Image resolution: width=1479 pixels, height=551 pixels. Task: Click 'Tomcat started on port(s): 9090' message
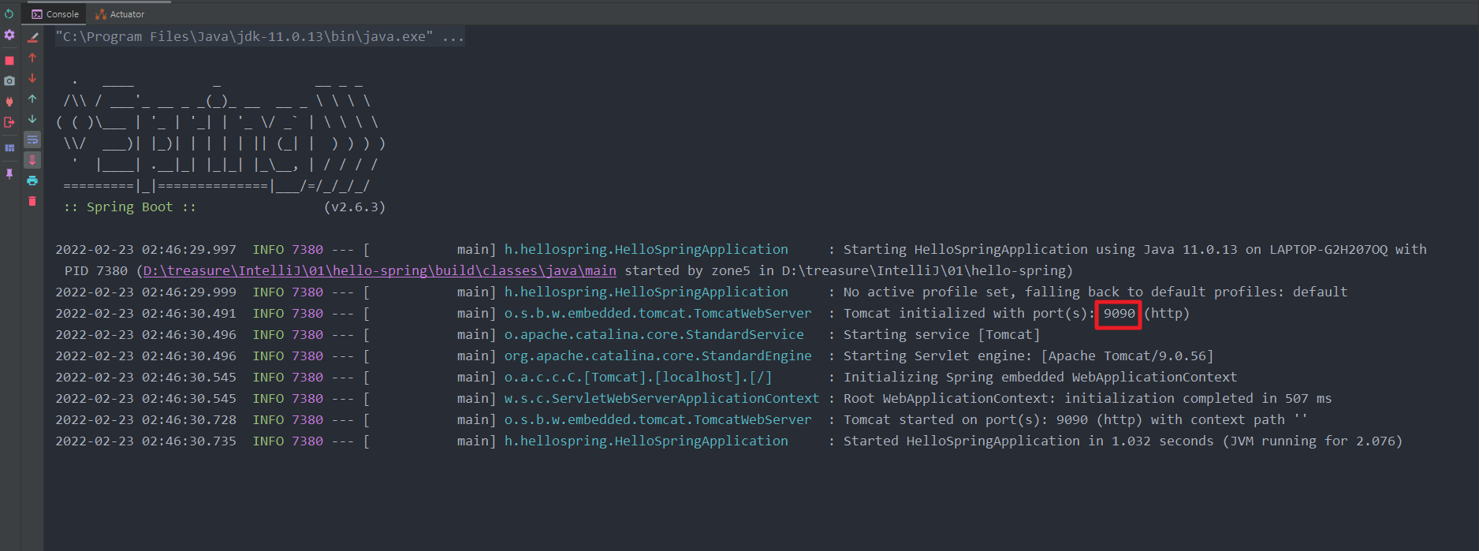click(x=1076, y=419)
